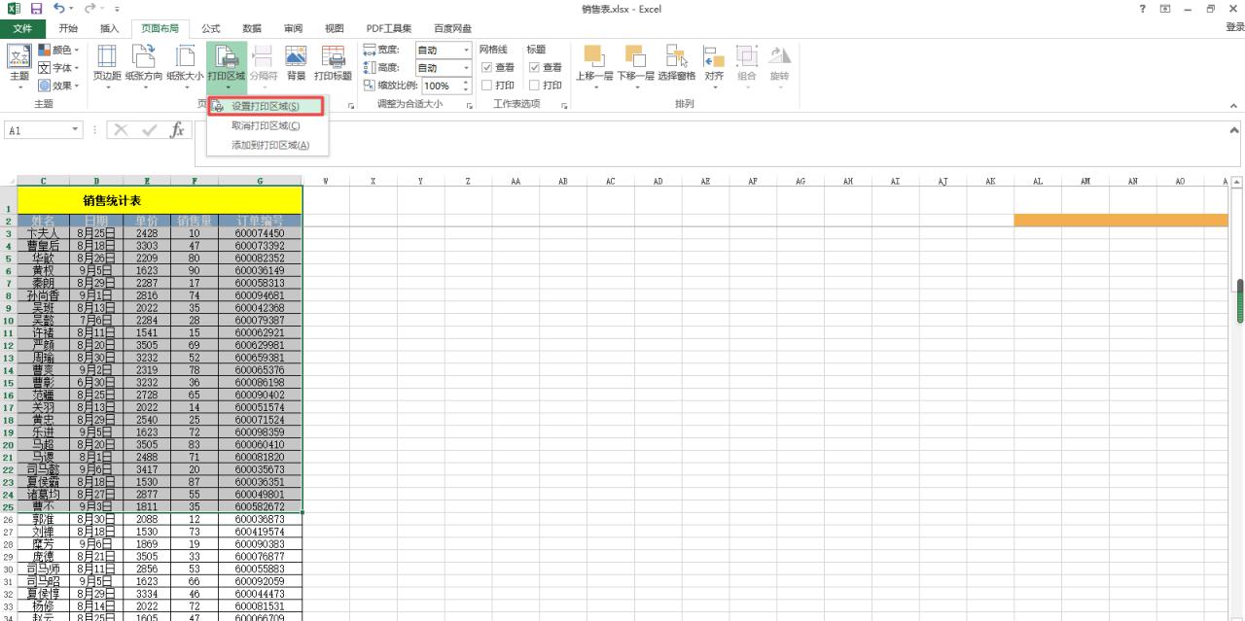Open the 字体 theme fonts option
Viewport: 1245px width, 621px height.
coord(59,68)
